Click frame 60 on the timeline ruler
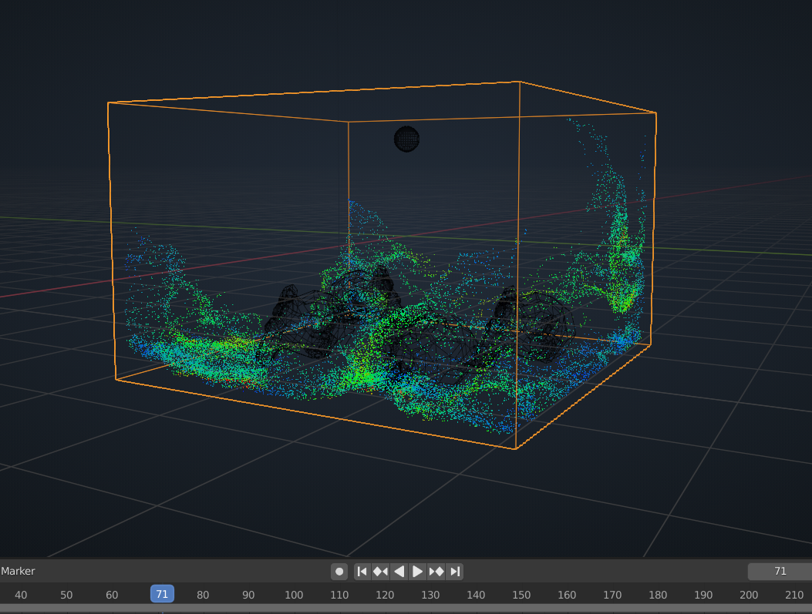This screenshot has width=812, height=614. [x=112, y=595]
